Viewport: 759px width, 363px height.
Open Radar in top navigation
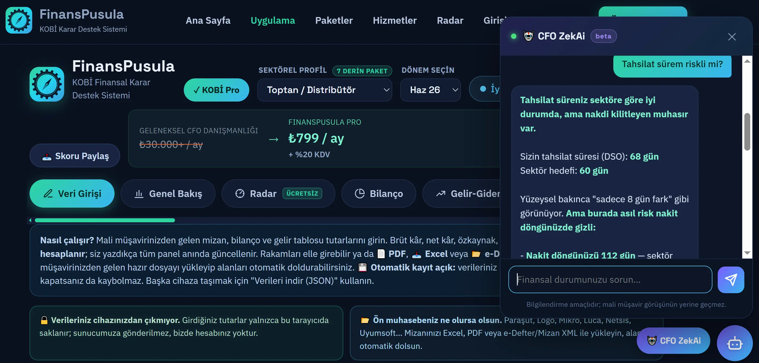click(x=450, y=20)
